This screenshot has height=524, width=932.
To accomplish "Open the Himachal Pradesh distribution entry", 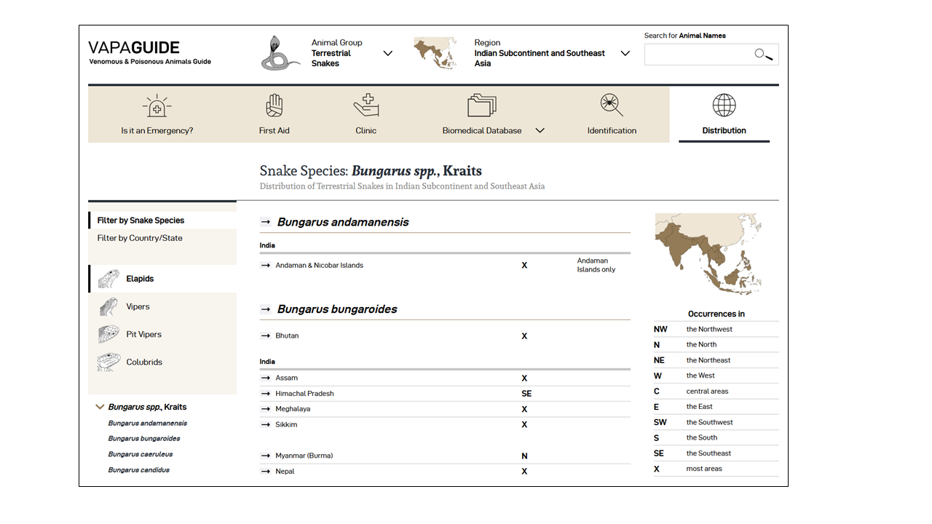I will pyautogui.click(x=304, y=394).
